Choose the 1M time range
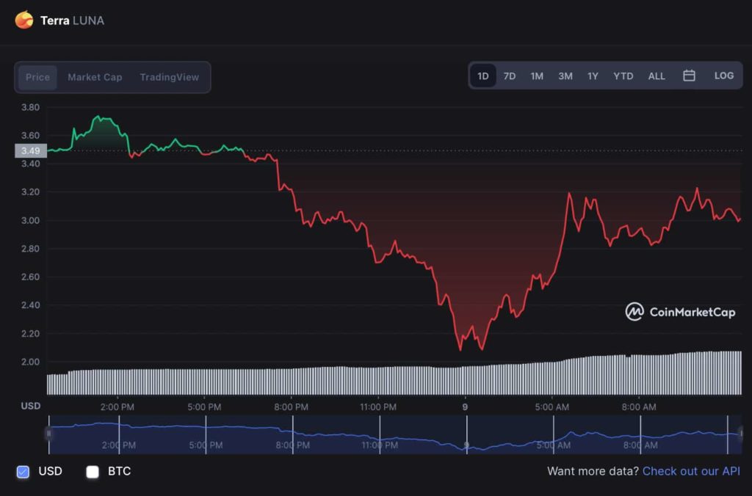 (537, 76)
